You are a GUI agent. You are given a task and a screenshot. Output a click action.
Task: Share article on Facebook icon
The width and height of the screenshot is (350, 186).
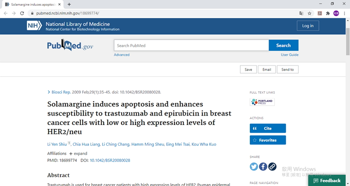[x=263, y=166]
